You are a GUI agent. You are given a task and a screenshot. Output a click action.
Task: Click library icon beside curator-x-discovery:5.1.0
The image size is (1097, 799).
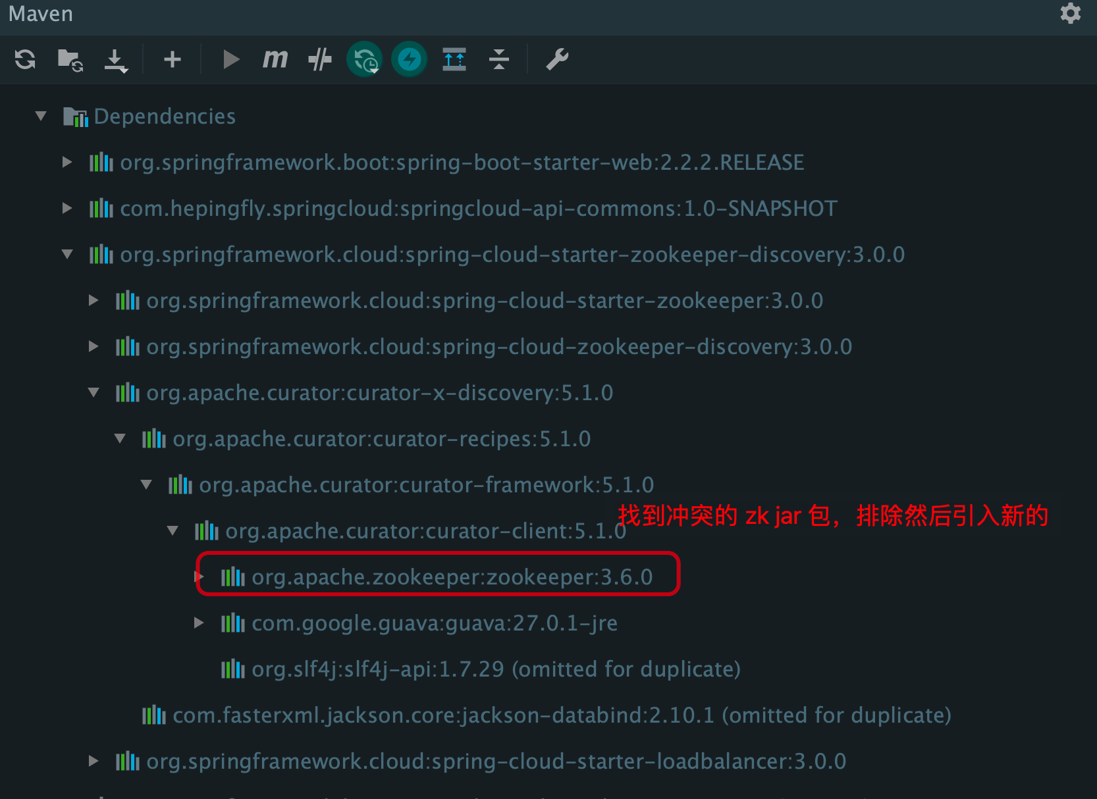pos(127,393)
